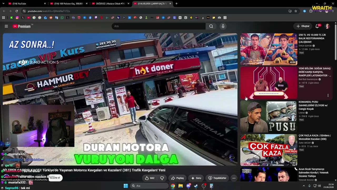Open File Explorer from the taskbar
Screen dimensions: 337x190
(x=181, y=186)
